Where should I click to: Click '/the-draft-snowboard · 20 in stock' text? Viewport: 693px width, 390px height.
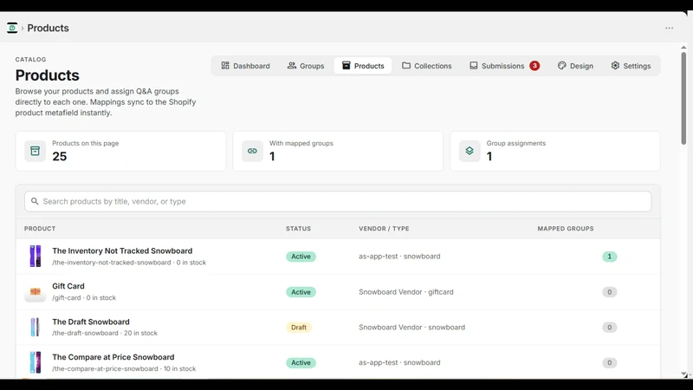pos(105,333)
